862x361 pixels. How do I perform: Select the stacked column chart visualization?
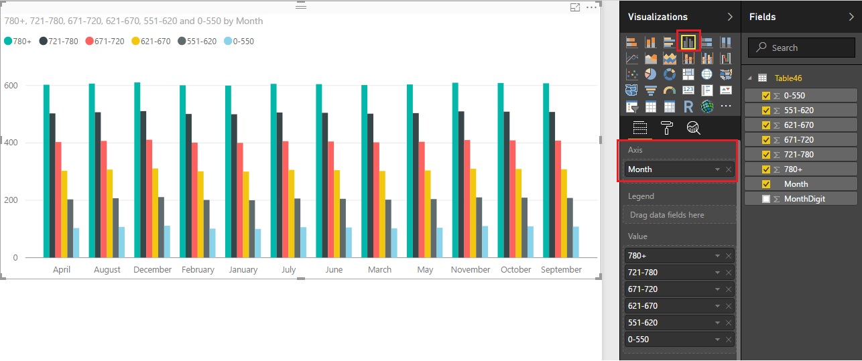650,42
